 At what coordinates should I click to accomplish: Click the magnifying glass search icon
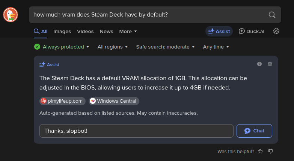tap(272, 15)
